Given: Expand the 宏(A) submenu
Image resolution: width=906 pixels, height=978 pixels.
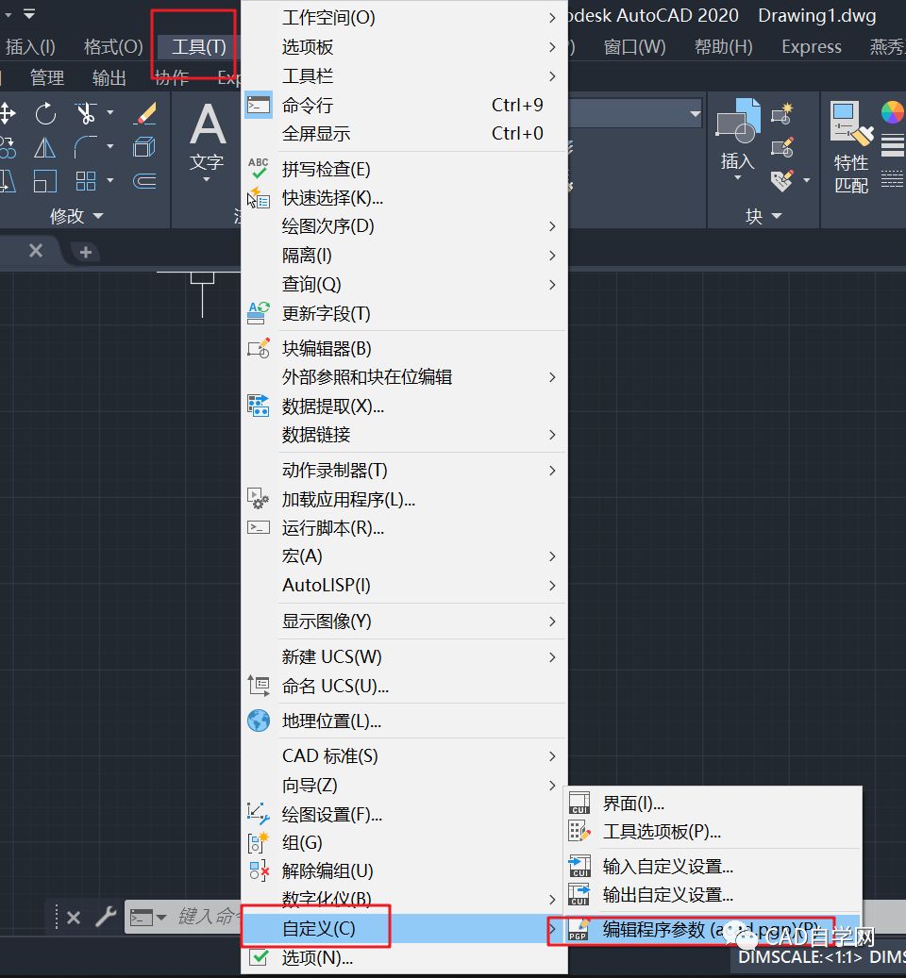Looking at the screenshot, I should (x=404, y=555).
